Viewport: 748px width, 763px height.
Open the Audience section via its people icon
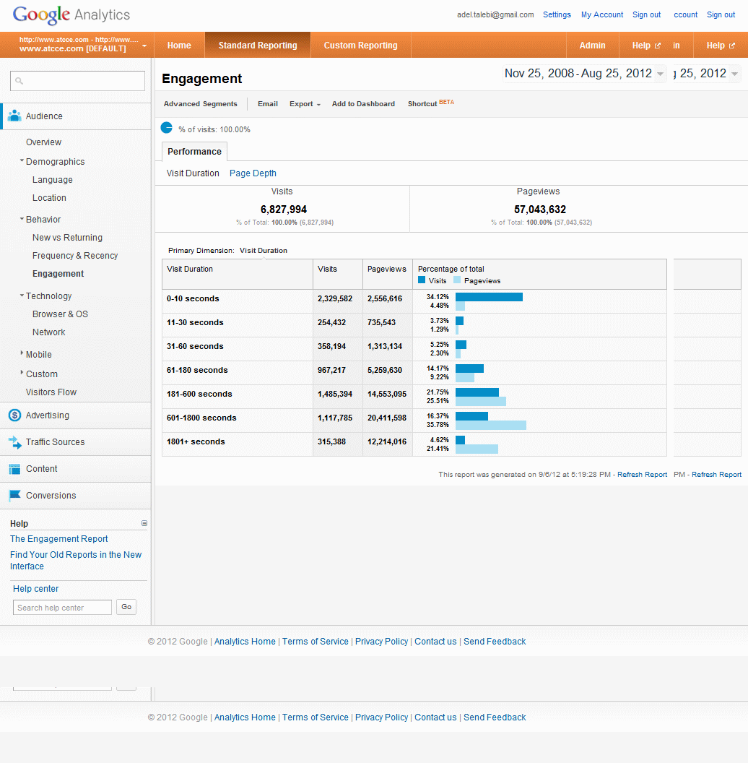[x=14, y=116]
